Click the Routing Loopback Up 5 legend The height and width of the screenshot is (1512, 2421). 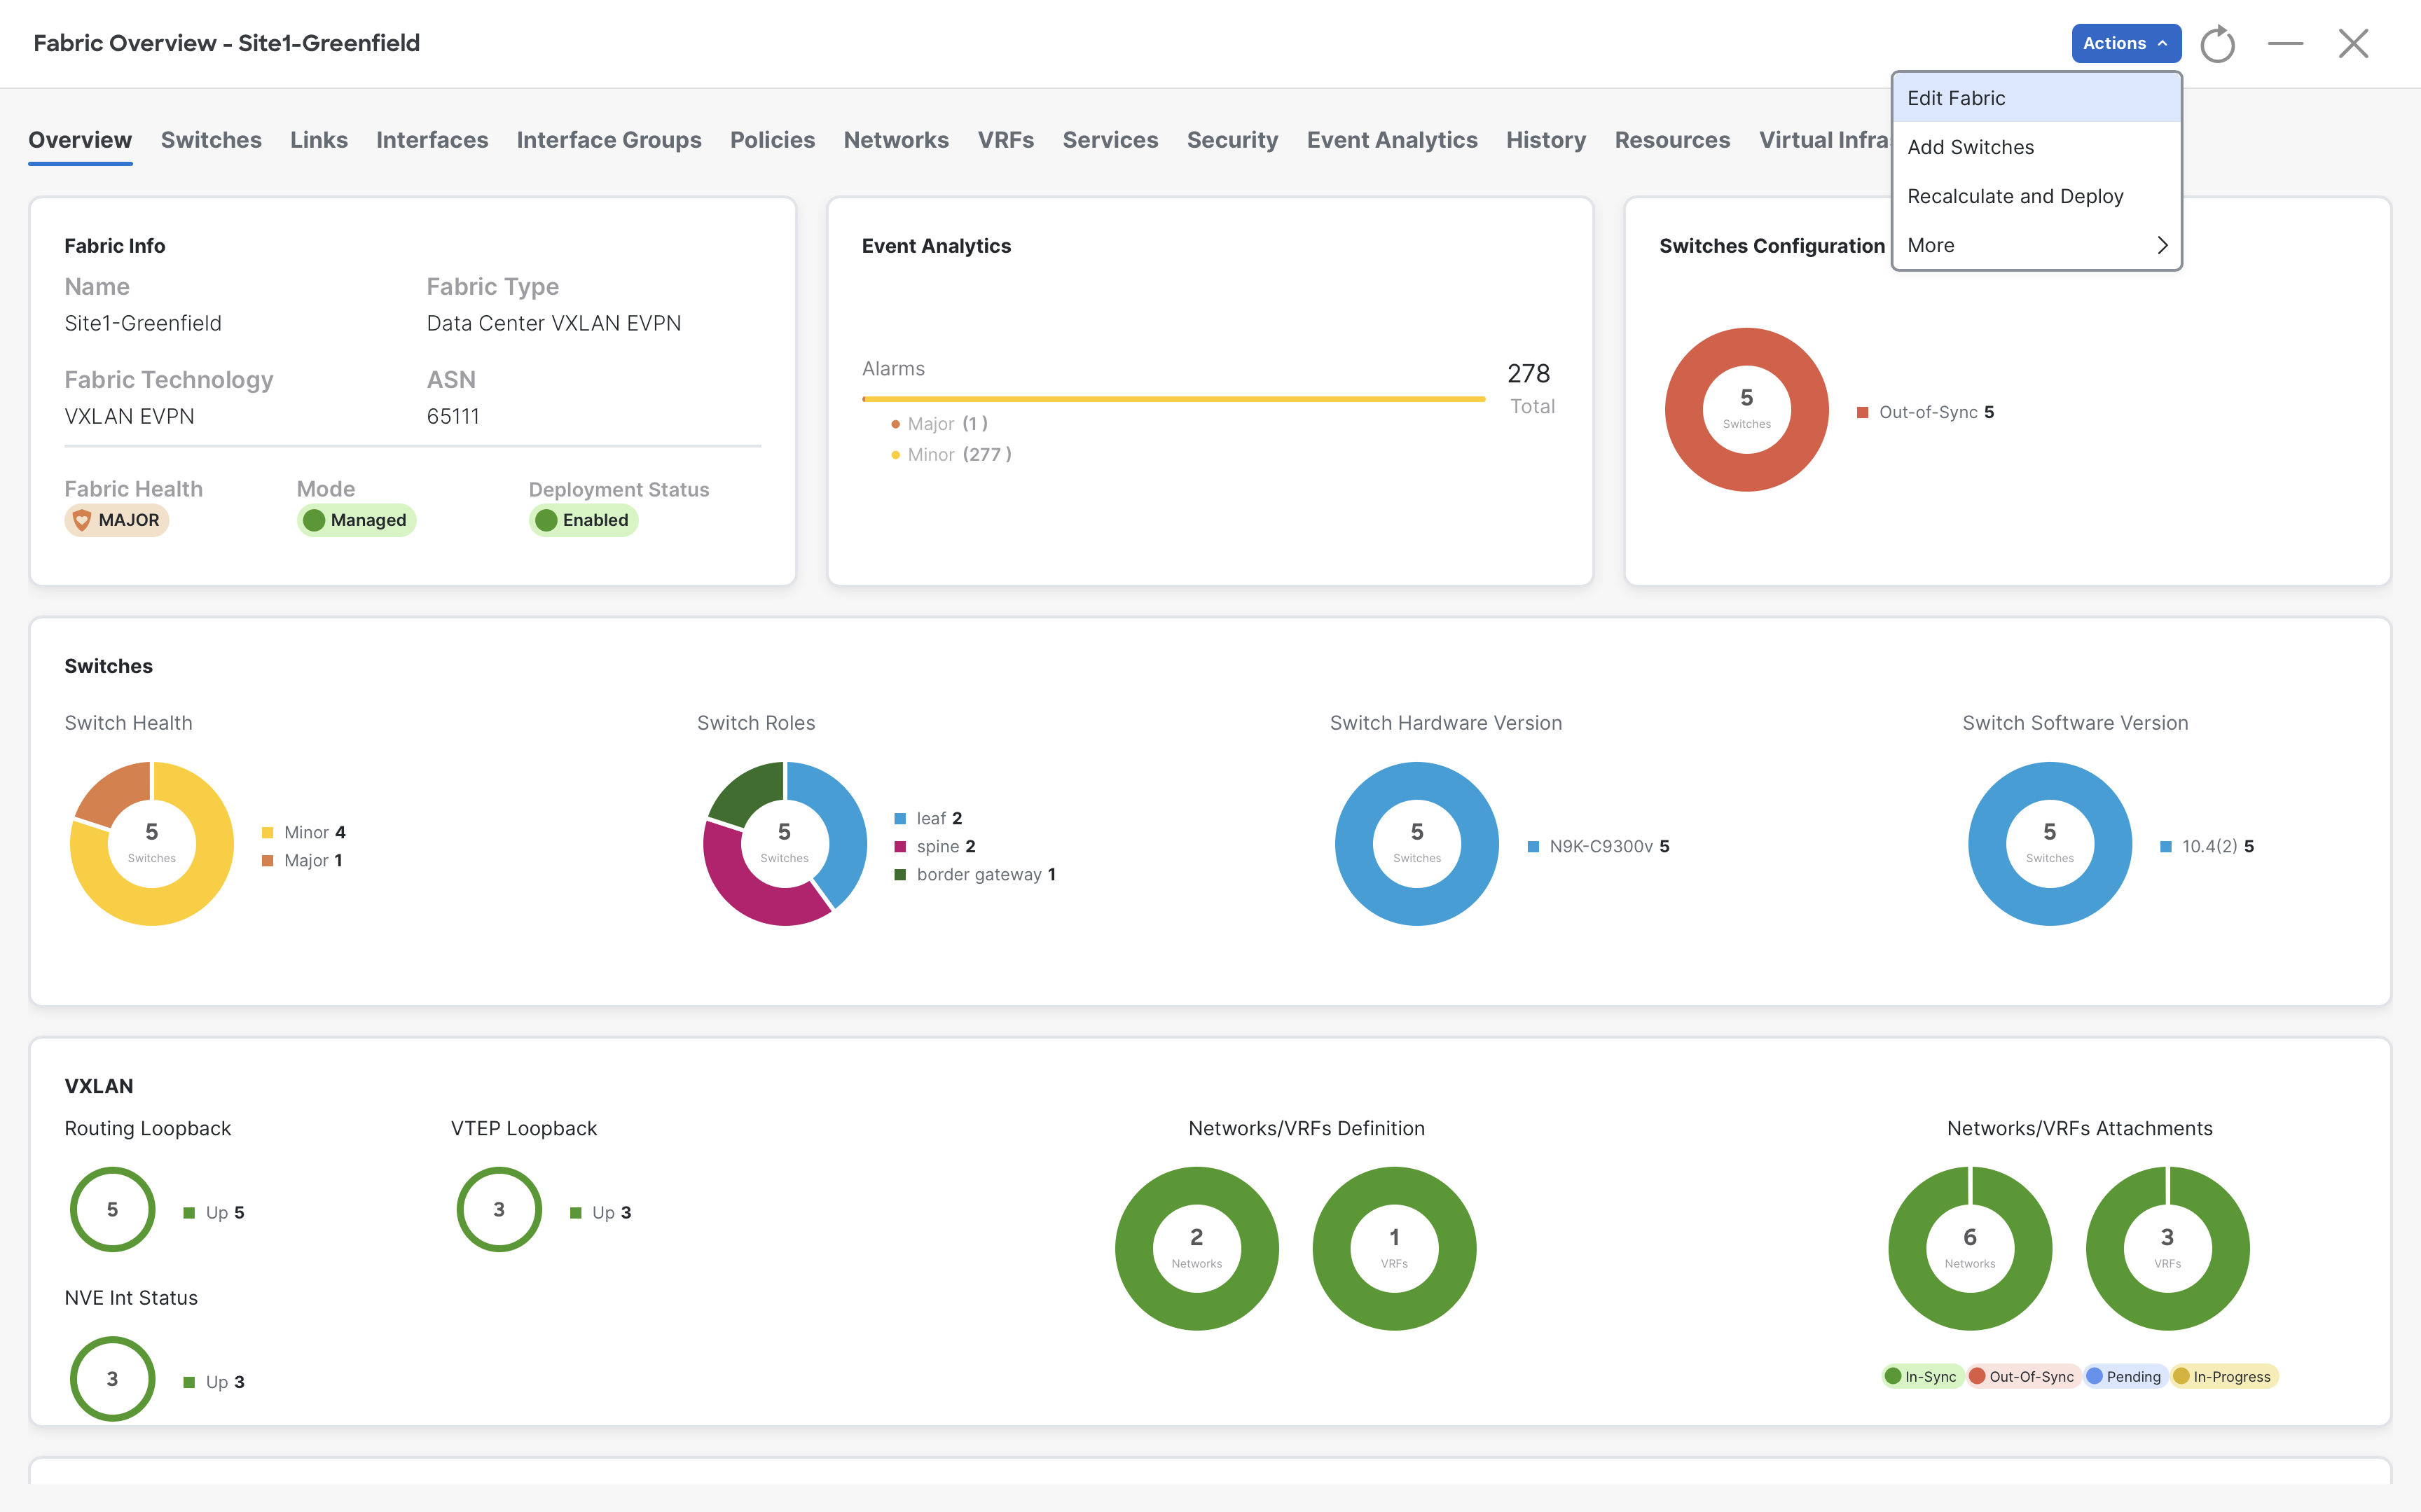pyautogui.click(x=214, y=1213)
